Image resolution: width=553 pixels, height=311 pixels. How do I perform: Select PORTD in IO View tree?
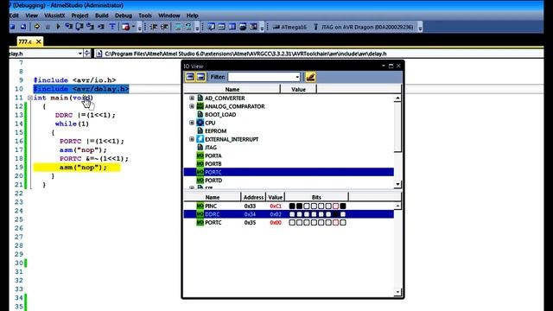213,181
